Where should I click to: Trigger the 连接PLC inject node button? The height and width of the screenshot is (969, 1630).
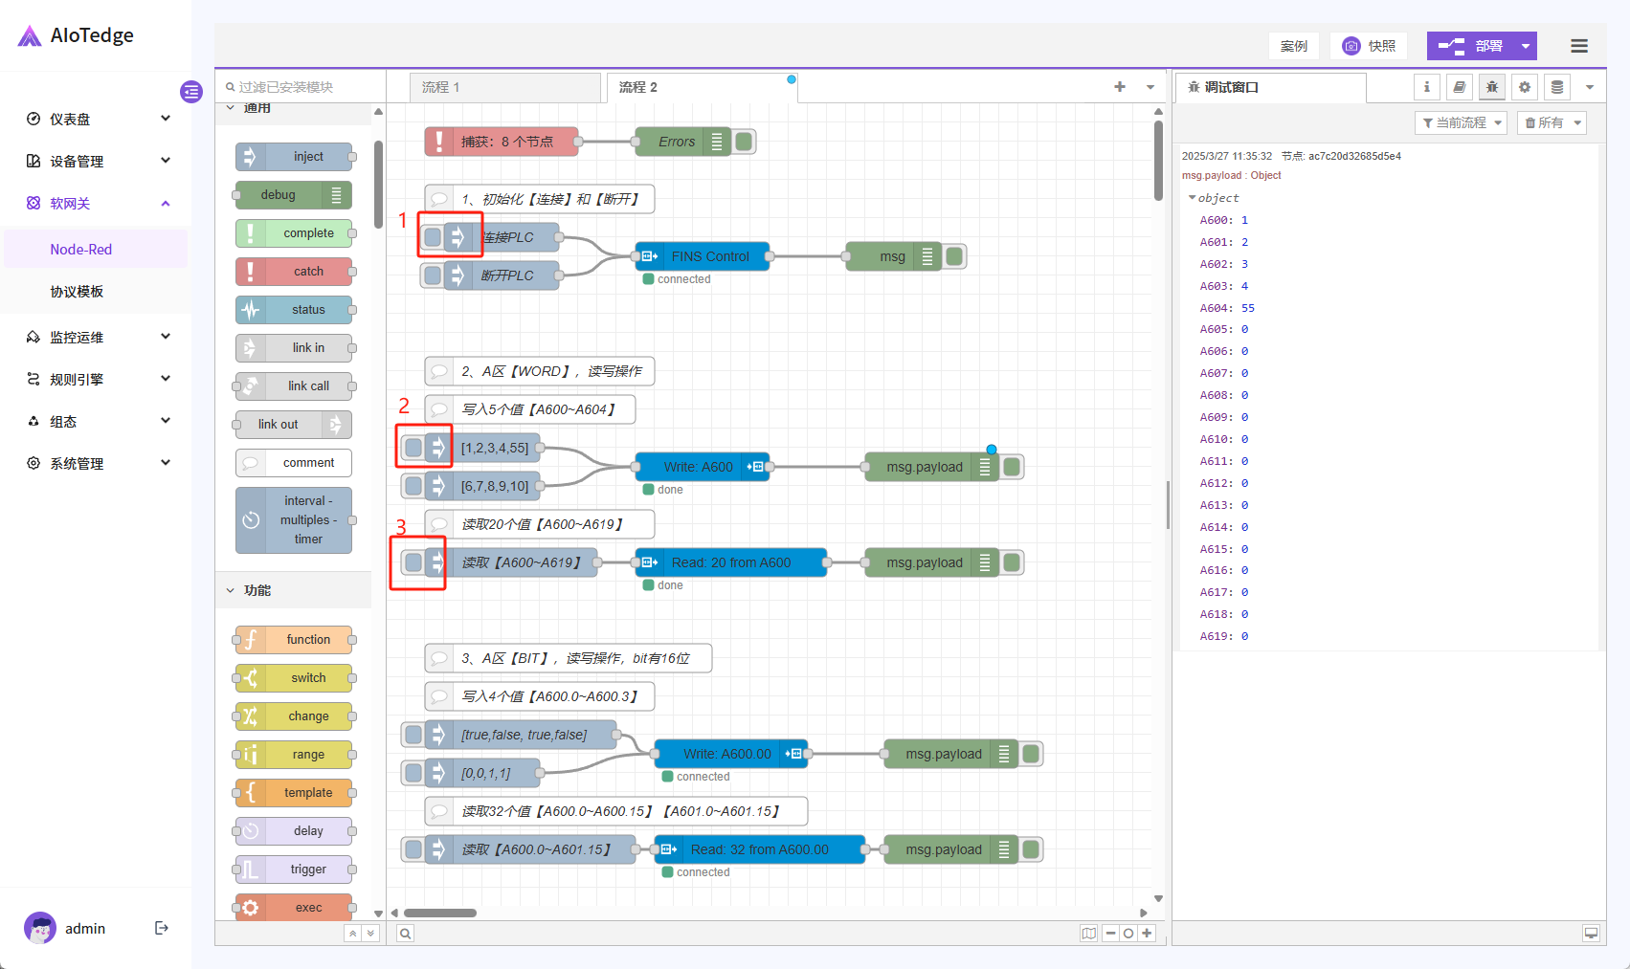[x=433, y=237]
